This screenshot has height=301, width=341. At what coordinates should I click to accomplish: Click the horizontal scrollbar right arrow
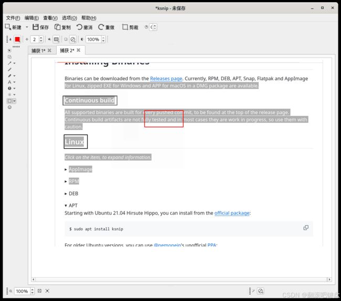pos(329,279)
